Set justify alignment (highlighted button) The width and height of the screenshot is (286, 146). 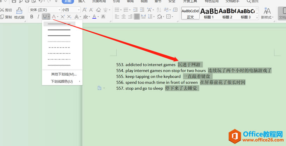[x=137, y=17]
